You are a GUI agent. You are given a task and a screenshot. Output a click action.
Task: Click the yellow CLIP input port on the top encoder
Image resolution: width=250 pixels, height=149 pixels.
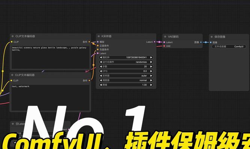(12, 42)
